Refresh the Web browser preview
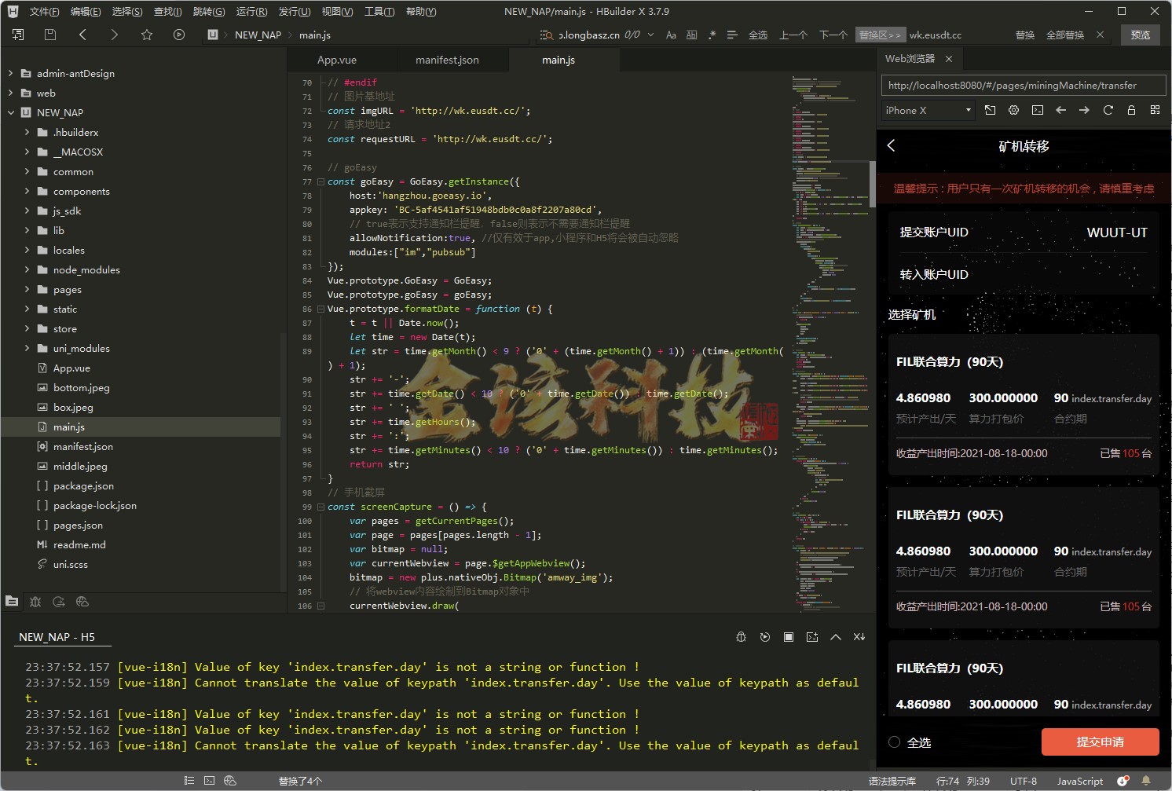Screen dimensions: 1172x791 [1108, 111]
